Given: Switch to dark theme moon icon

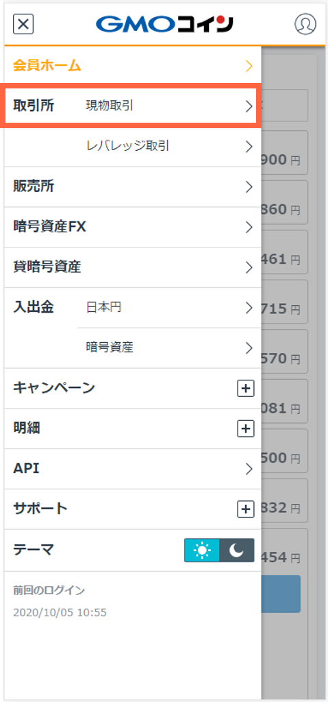Looking at the screenshot, I should click(237, 550).
